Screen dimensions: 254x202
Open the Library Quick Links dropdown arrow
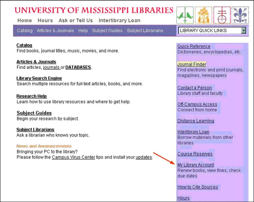tap(244, 30)
